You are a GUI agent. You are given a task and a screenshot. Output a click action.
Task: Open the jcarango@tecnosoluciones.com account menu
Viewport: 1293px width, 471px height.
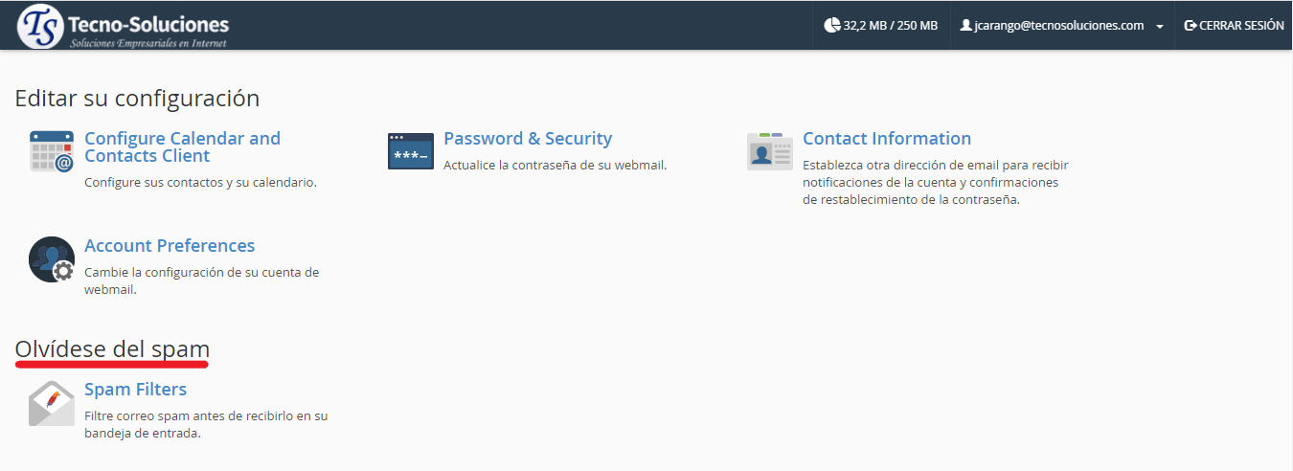tap(1058, 26)
